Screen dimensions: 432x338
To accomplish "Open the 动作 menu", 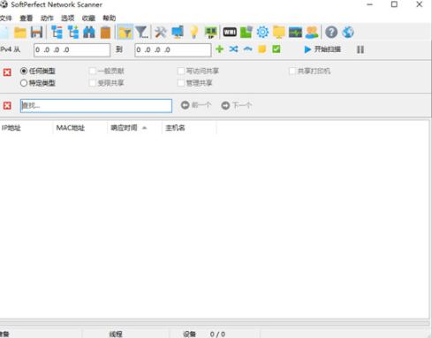I will click(x=47, y=19).
